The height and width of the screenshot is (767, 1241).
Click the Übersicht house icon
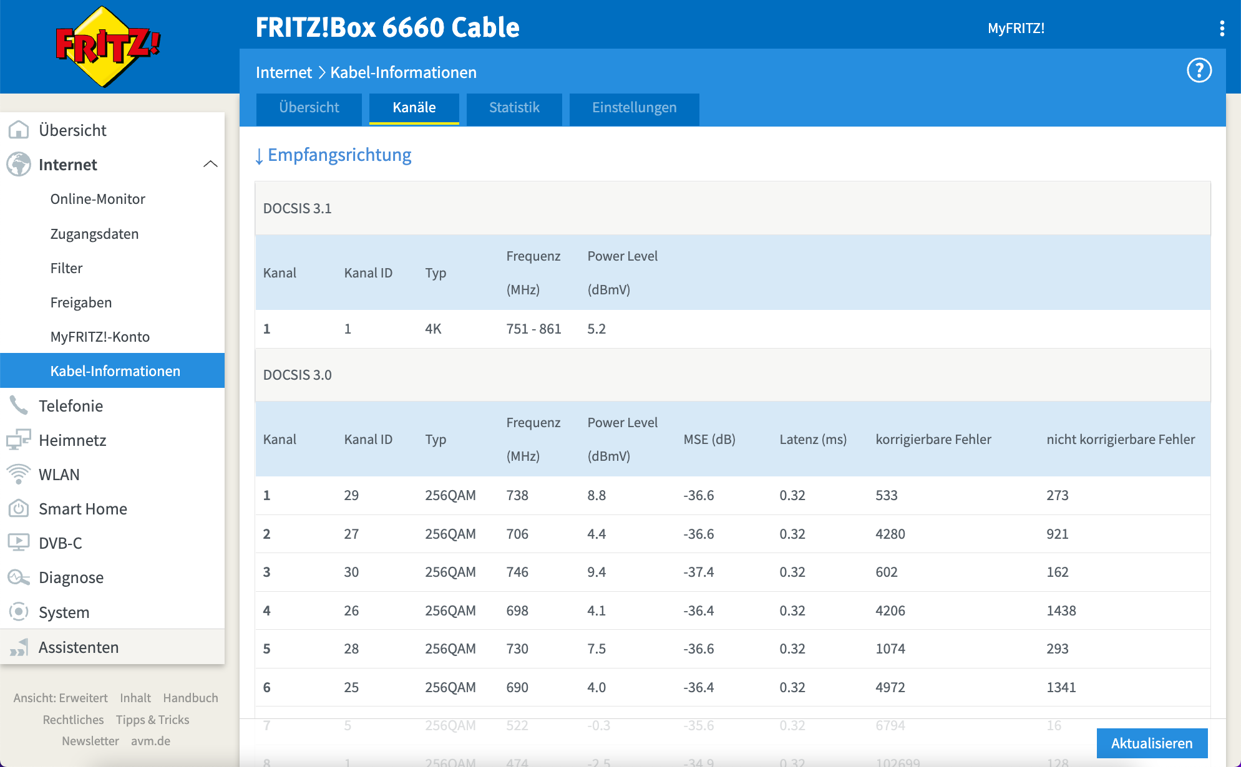click(19, 130)
